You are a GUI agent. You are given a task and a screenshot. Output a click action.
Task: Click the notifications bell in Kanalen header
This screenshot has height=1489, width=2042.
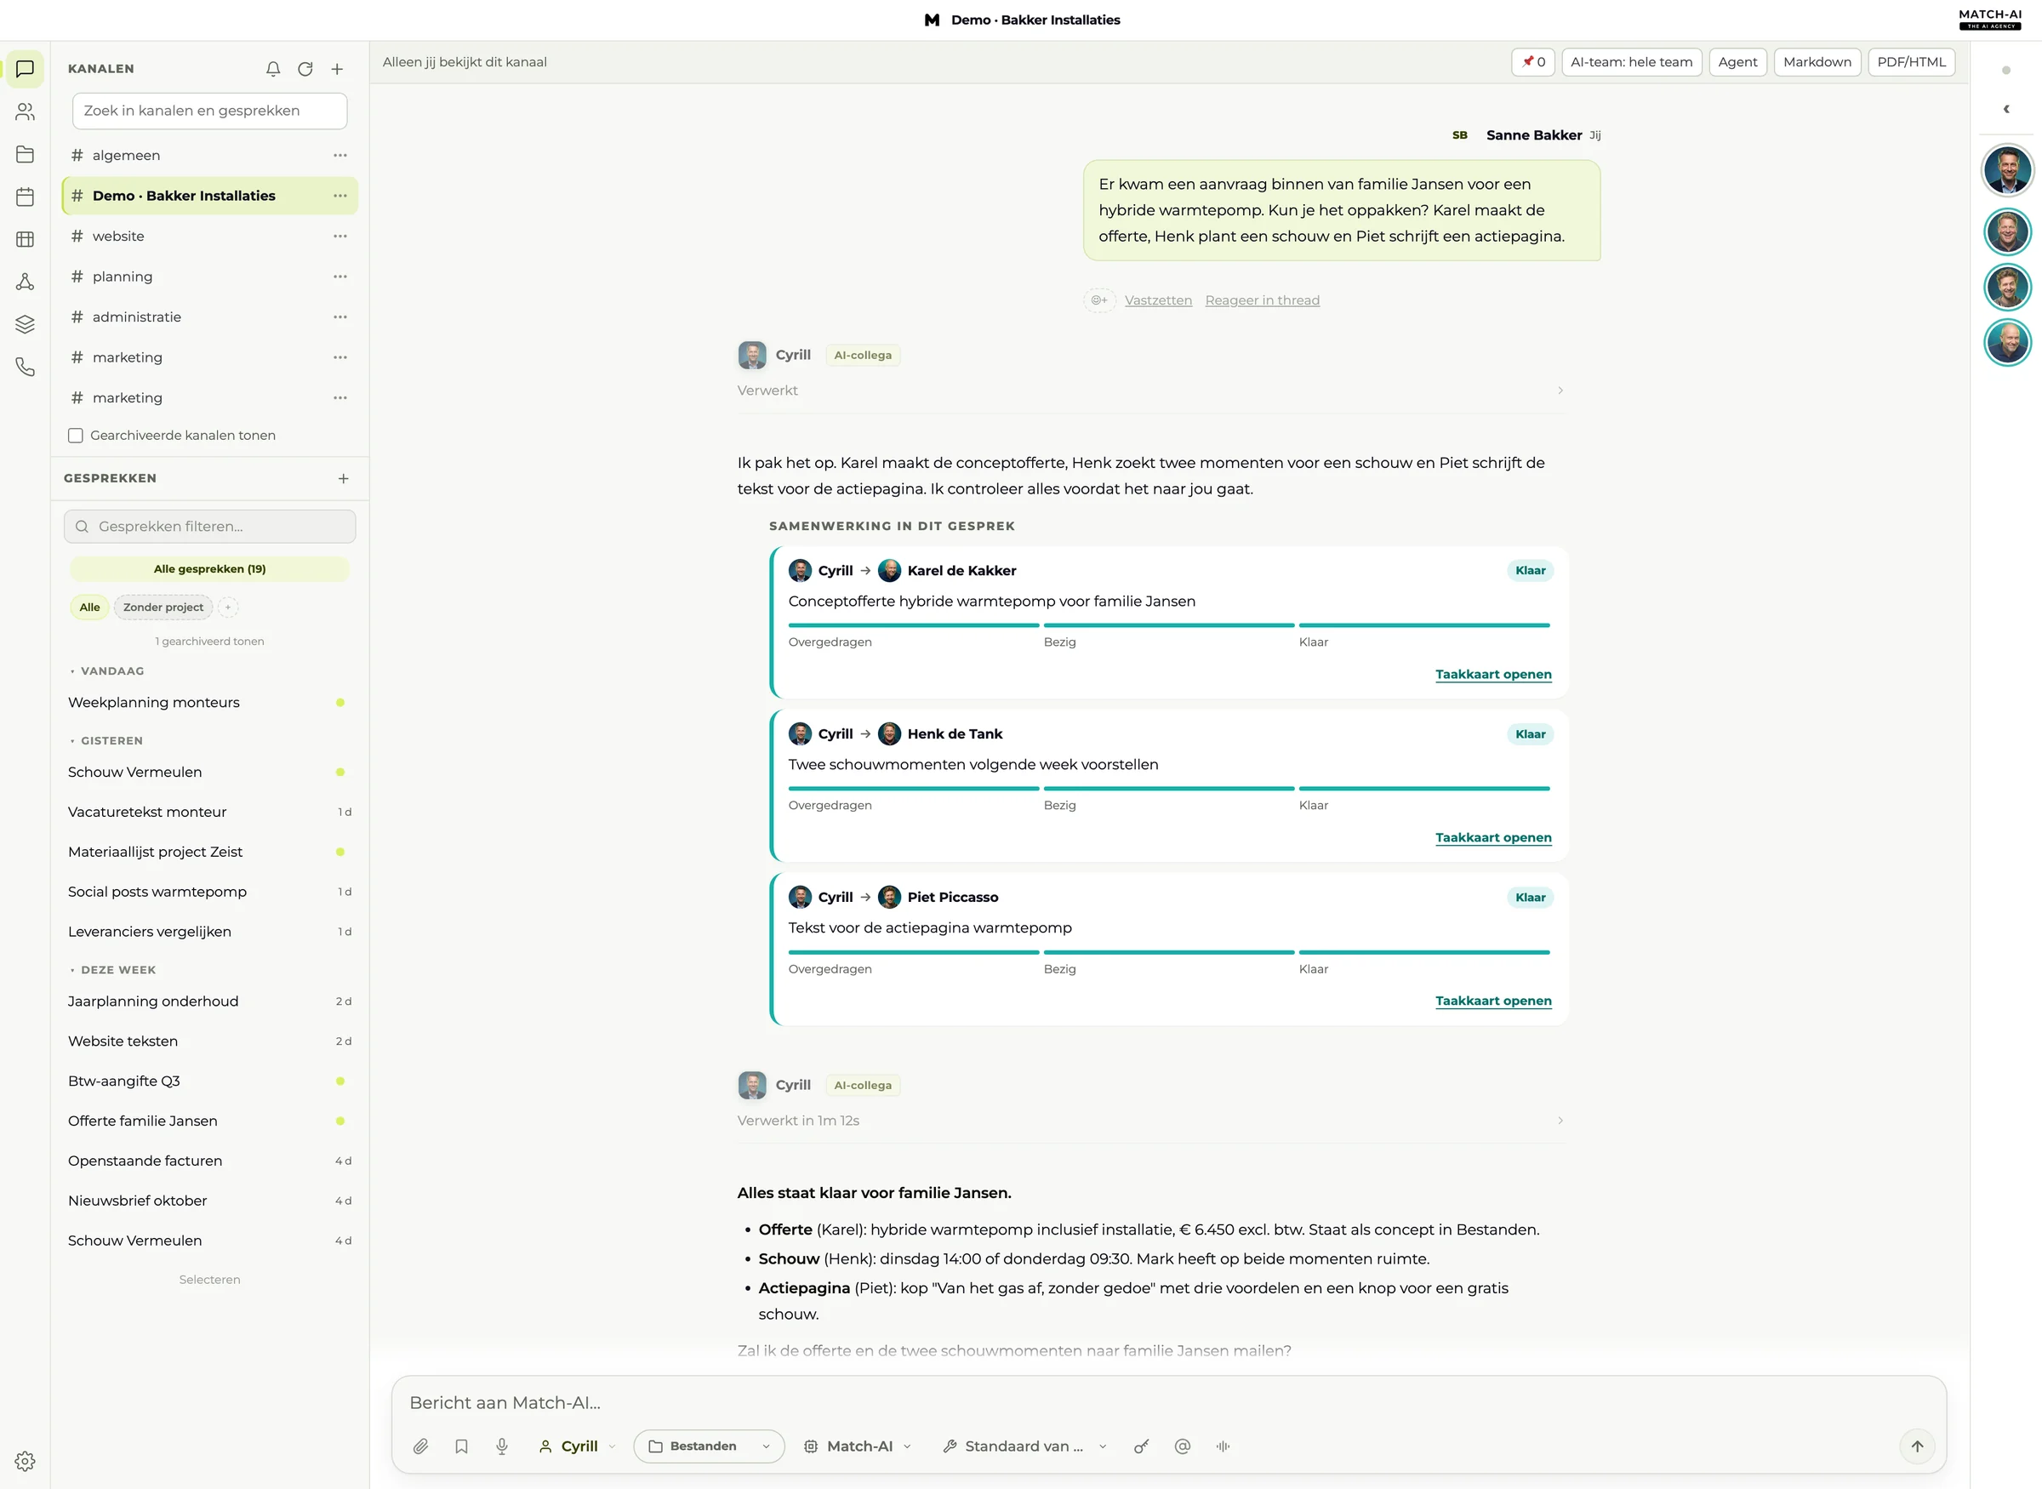point(273,69)
